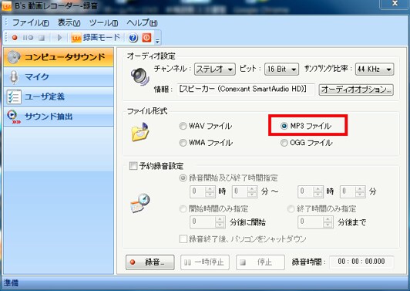
Task: Select 開始時間のみ指定 radio option
Action: 183,209
